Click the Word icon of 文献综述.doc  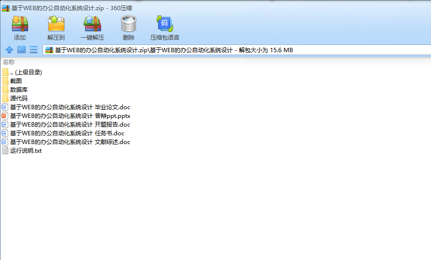coord(5,142)
